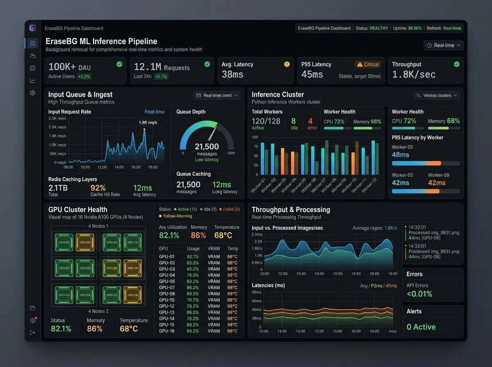The width and height of the screenshot is (492, 367).
Task: Click the 120/128 Active workers count
Action: 266,121
